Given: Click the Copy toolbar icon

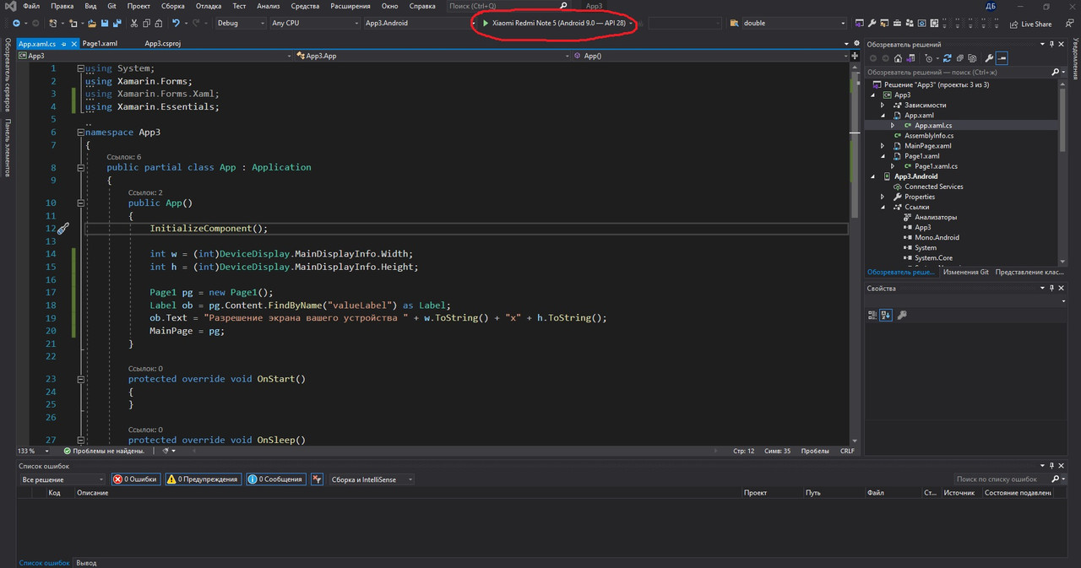Looking at the screenshot, I should (148, 23).
